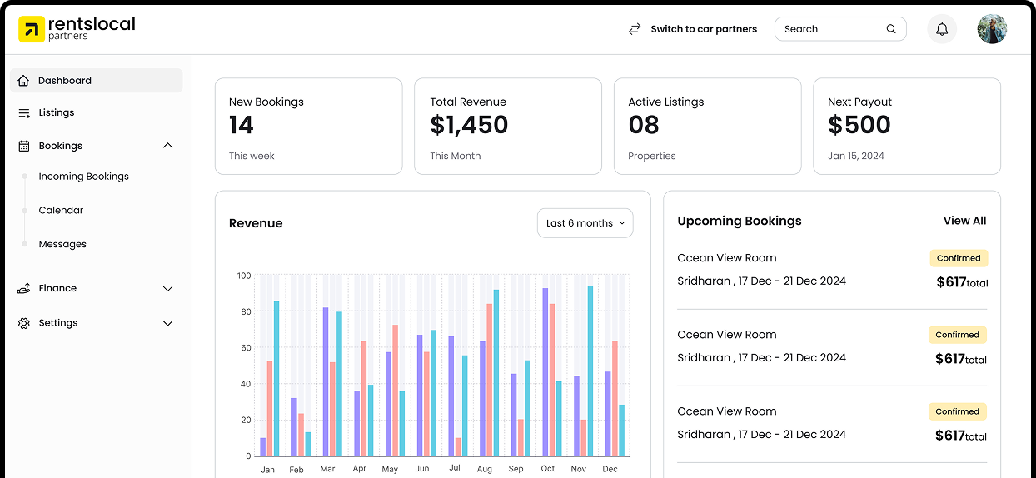The width and height of the screenshot is (1036, 478).
Task: Expand the Finance section chevron
Action: tap(167, 288)
